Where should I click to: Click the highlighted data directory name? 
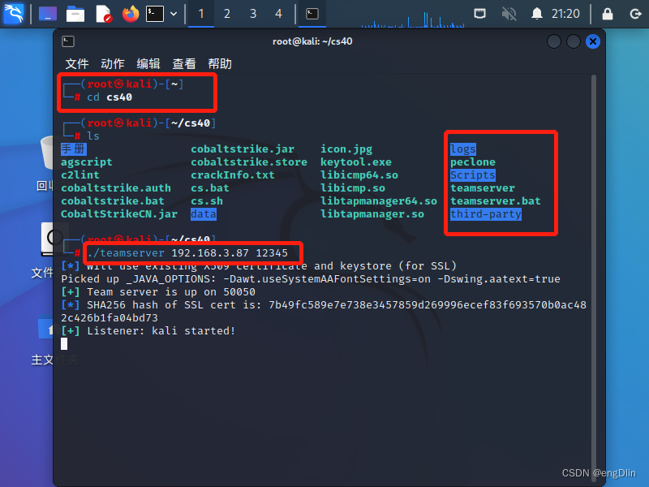(204, 214)
